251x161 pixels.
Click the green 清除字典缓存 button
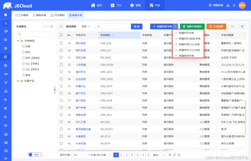192,26
